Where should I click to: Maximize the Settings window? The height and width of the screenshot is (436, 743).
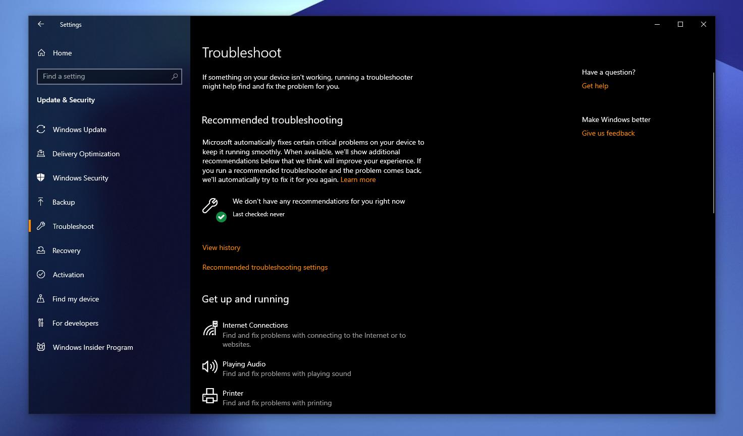680,24
